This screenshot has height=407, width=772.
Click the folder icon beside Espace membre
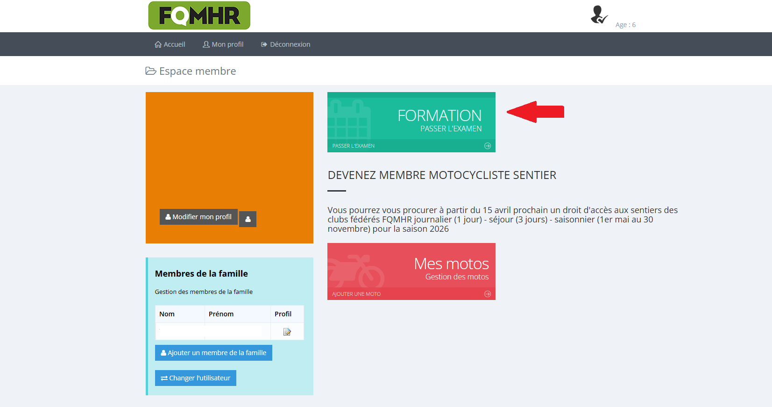click(x=151, y=71)
